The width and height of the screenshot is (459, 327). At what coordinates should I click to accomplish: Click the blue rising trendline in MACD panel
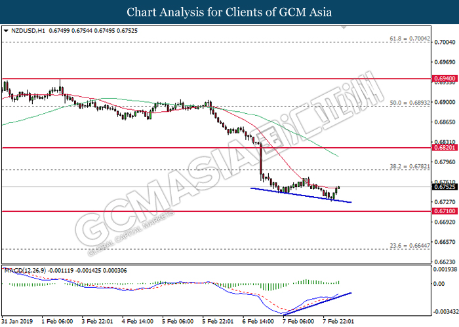coord(317,303)
